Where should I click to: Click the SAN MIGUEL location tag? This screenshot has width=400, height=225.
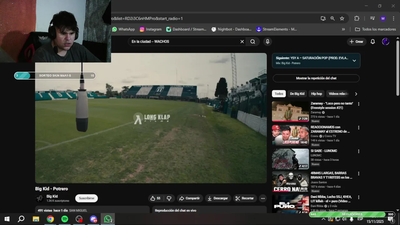pos(78,211)
